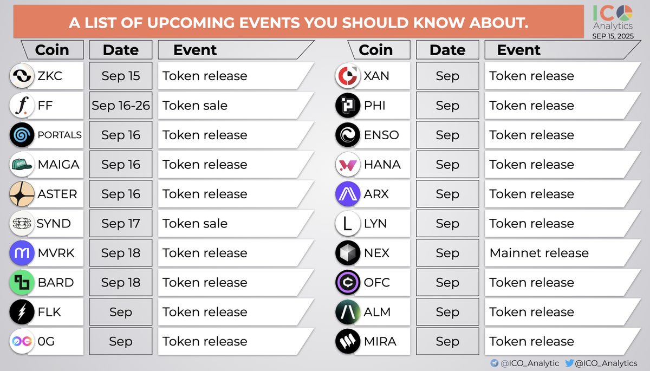The image size is (650, 371).
Task: Select the ASTER star coin icon
Action: [x=22, y=194]
